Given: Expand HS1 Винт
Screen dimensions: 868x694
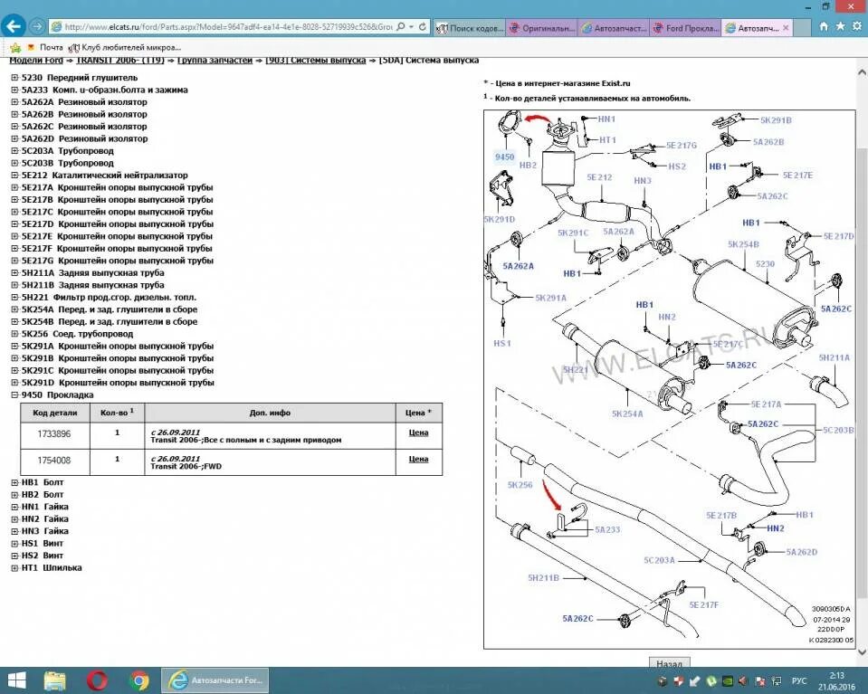Looking at the screenshot, I should pos(15,543).
